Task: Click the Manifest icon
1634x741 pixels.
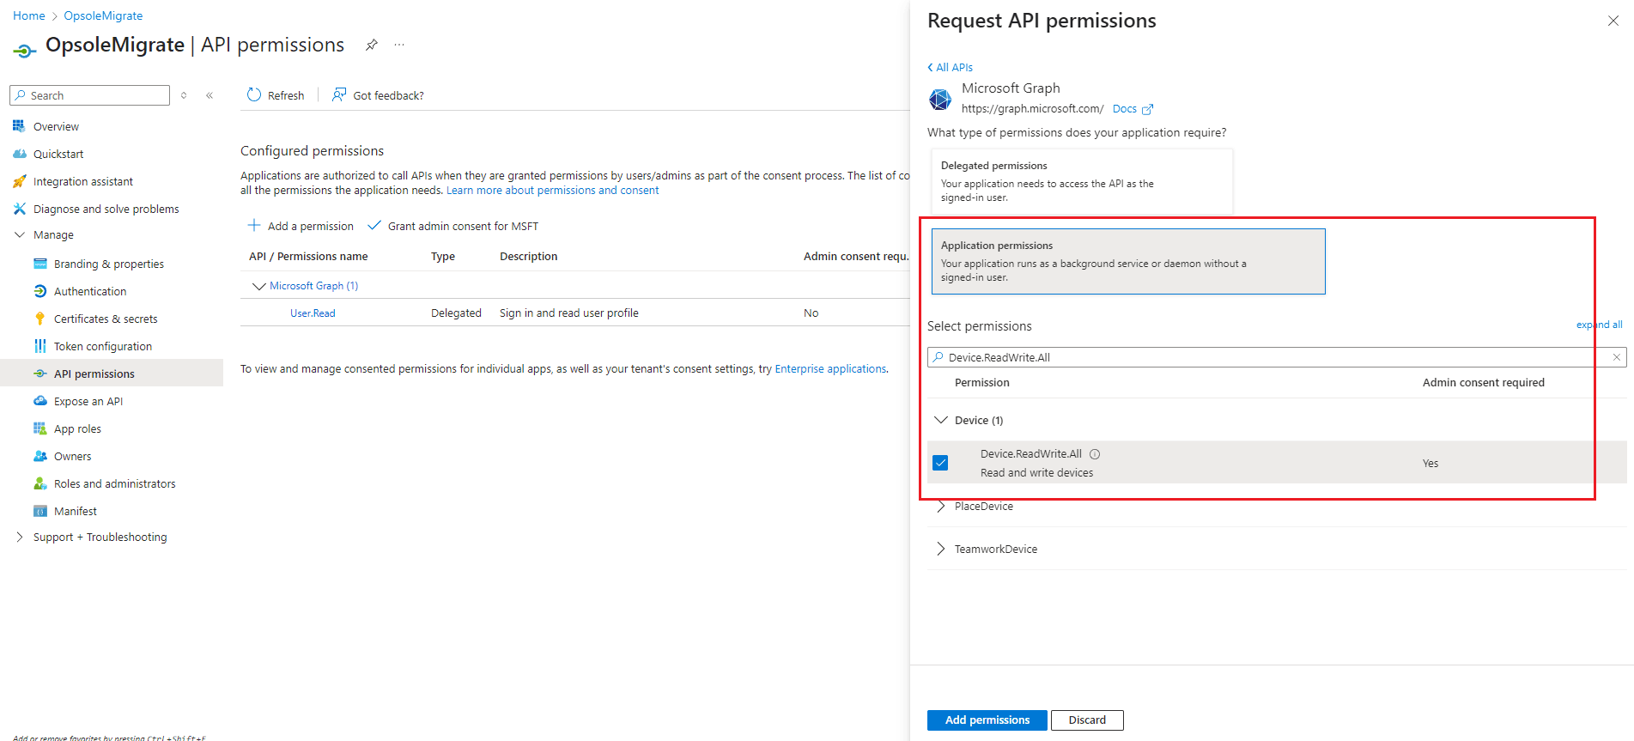Action: [x=39, y=511]
